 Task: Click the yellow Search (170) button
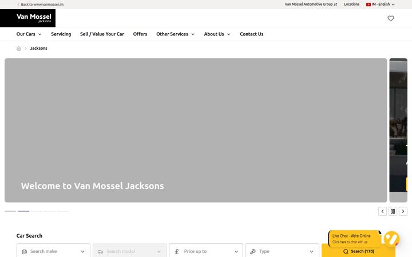(358, 251)
